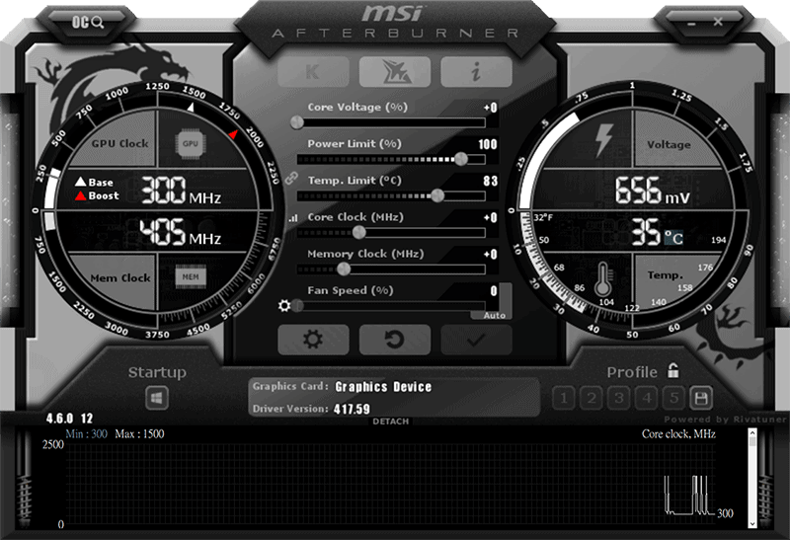Click the Kombustor K button

click(x=313, y=71)
